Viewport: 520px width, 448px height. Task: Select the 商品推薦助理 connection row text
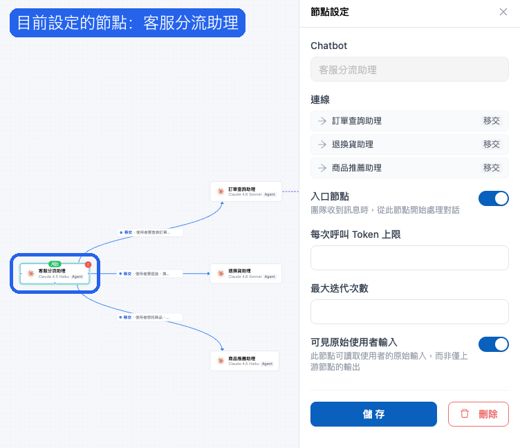tap(357, 168)
